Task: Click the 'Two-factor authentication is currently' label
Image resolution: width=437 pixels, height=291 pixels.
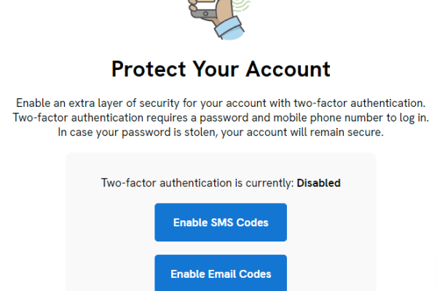Action: [197, 183]
